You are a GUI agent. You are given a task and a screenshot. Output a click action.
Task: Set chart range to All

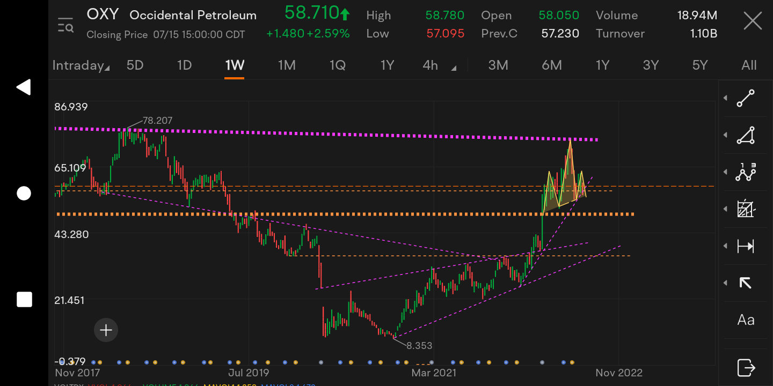[x=749, y=65]
